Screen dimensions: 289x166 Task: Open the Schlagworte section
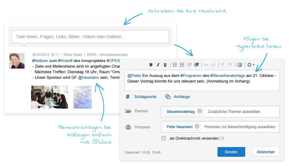coord(145,97)
